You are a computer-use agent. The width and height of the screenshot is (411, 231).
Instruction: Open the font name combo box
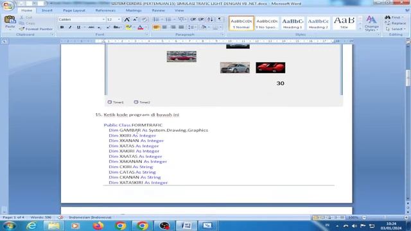[x=82, y=19]
